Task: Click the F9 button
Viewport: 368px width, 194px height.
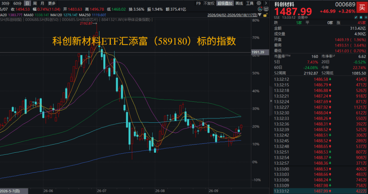Action: tap(198, 3)
